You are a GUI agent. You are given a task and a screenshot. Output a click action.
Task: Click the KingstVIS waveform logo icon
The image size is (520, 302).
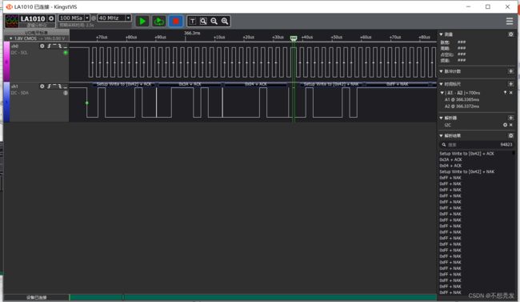click(12, 21)
